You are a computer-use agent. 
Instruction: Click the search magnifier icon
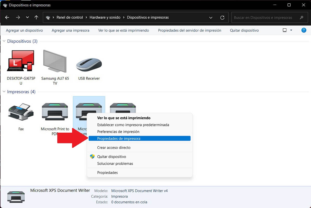[301, 18]
